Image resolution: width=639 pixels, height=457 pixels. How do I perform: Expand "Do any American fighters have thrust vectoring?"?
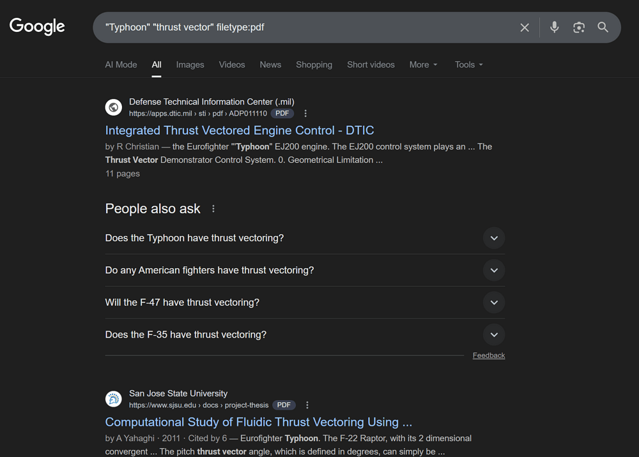coord(493,270)
